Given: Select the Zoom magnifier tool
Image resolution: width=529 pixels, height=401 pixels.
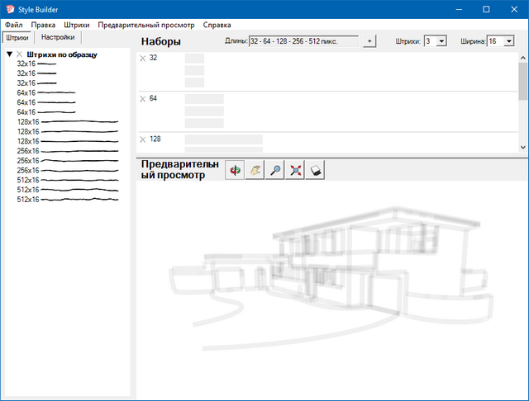Looking at the screenshot, I should click(275, 170).
